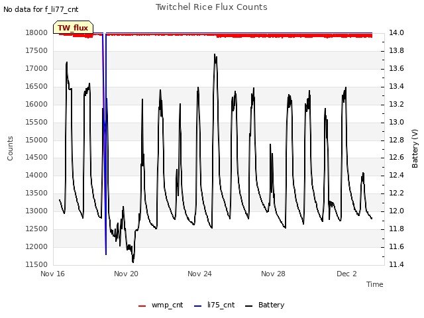Click the 12.6 battery axis label
424x318 pixels.
(x=396, y=158)
